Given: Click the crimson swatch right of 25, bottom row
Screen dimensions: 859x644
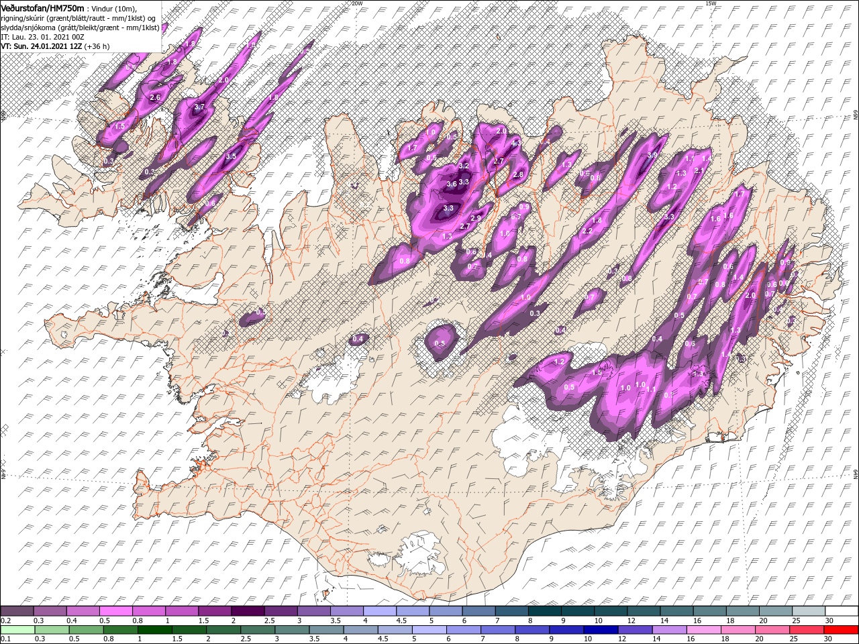Looking at the screenshot, I should coord(807,630).
